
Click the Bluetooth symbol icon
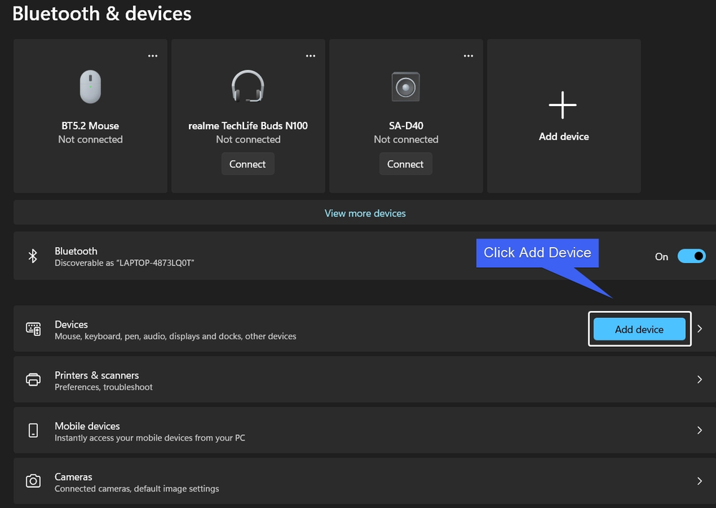pos(33,256)
